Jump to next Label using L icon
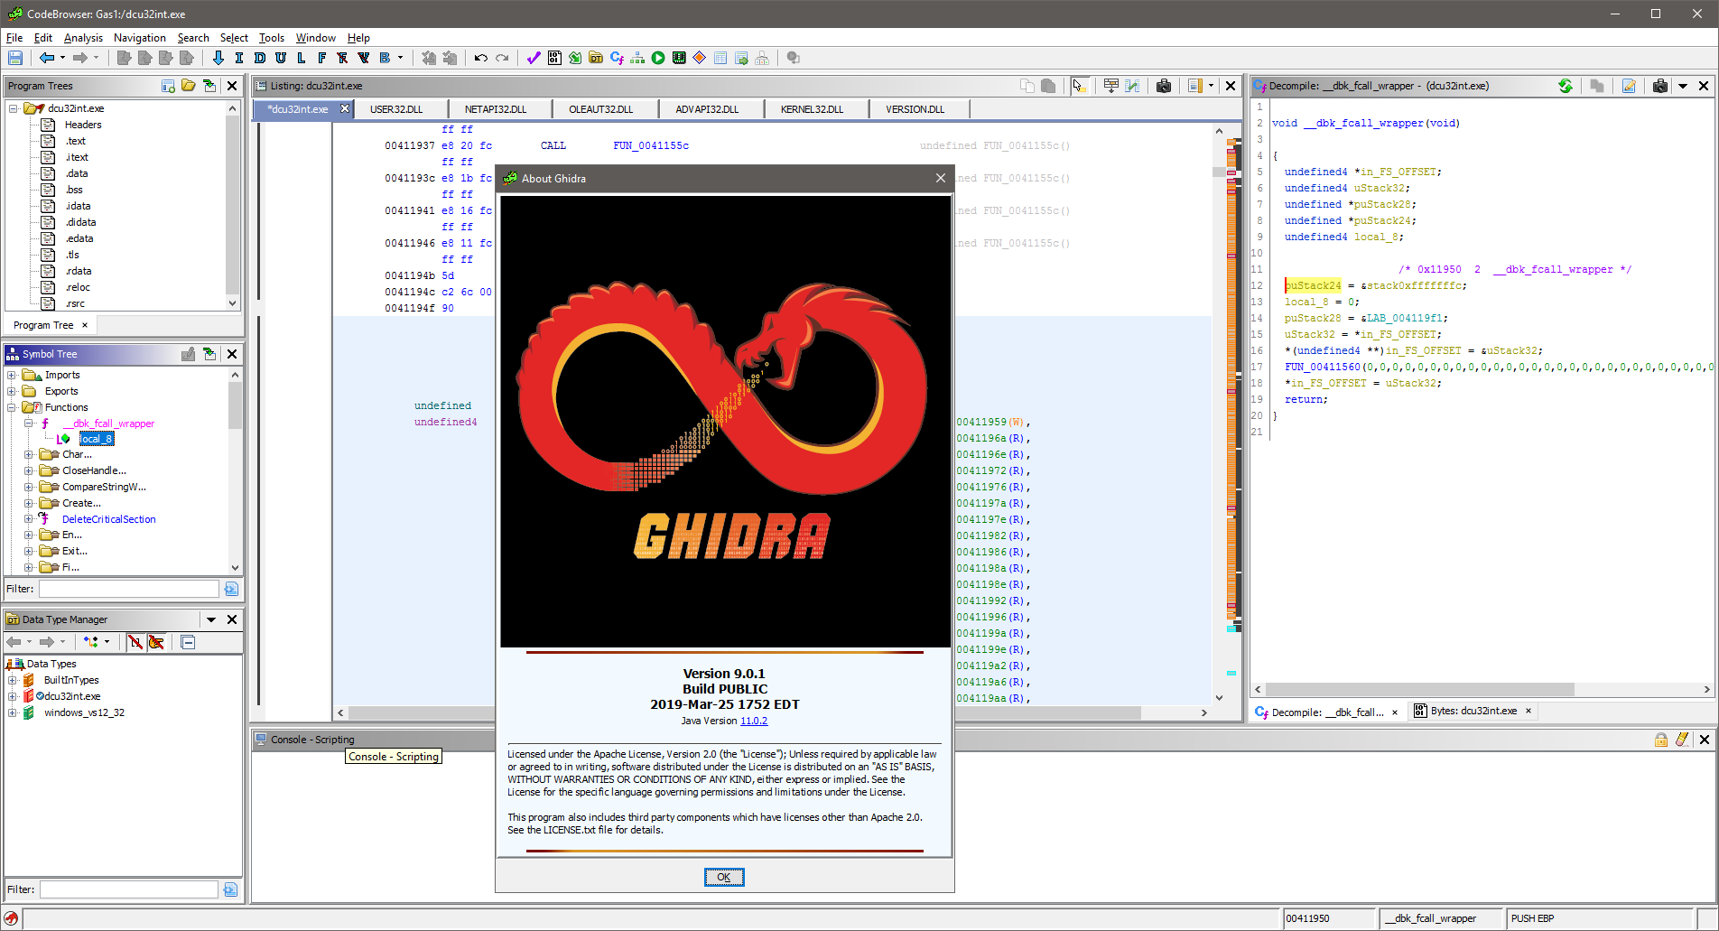This screenshot has width=1719, height=931. click(x=301, y=58)
